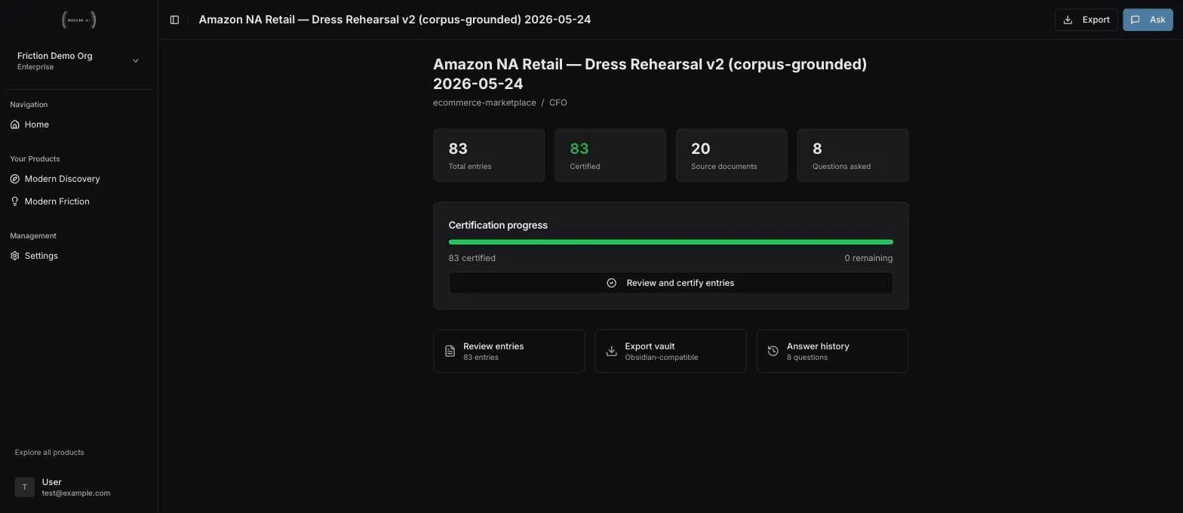Click the Export button

pyautogui.click(x=1086, y=20)
